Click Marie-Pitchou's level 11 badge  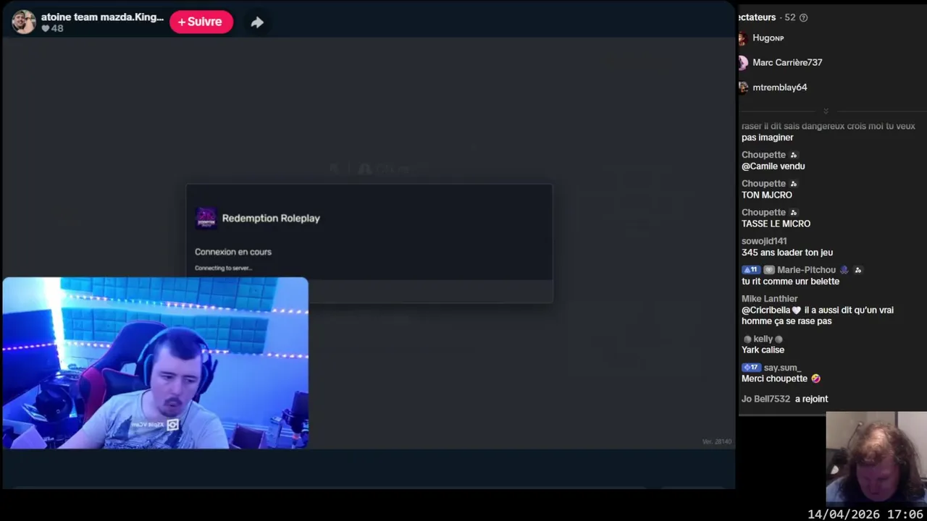(751, 270)
